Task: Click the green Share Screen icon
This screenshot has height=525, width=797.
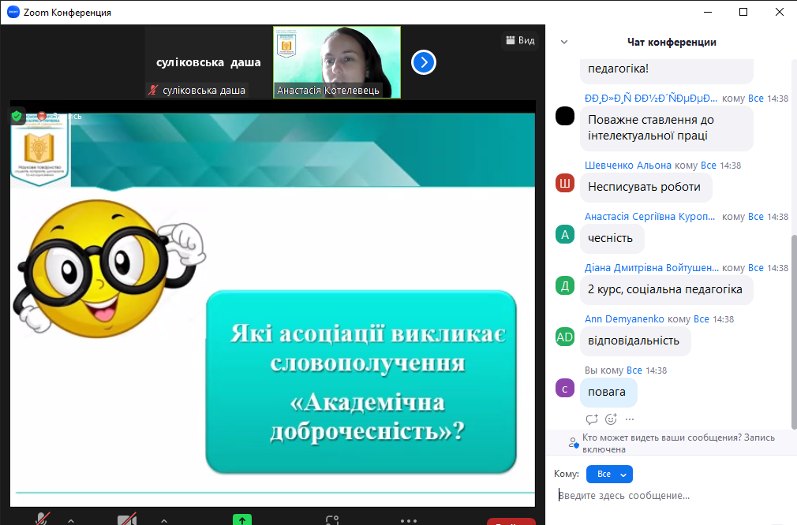Action: 242,520
